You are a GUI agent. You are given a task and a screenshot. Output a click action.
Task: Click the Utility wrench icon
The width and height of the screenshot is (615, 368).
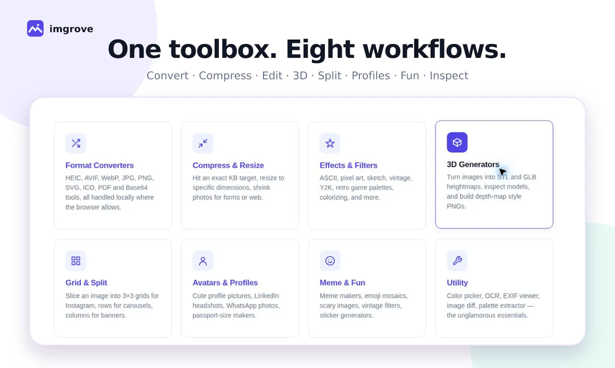point(457,261)
